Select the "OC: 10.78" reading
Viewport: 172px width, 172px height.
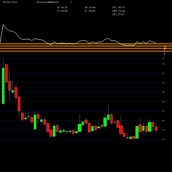coord(118,8)
